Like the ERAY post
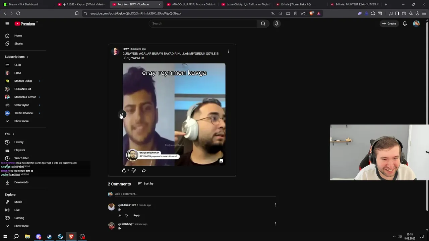This screenshot has width=429, height=241. coord(124,170)
